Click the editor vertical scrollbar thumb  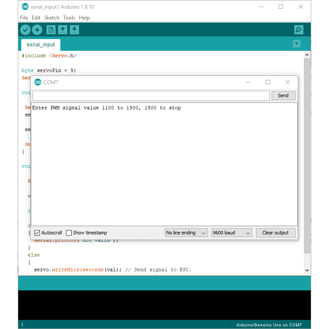[307, 156]
